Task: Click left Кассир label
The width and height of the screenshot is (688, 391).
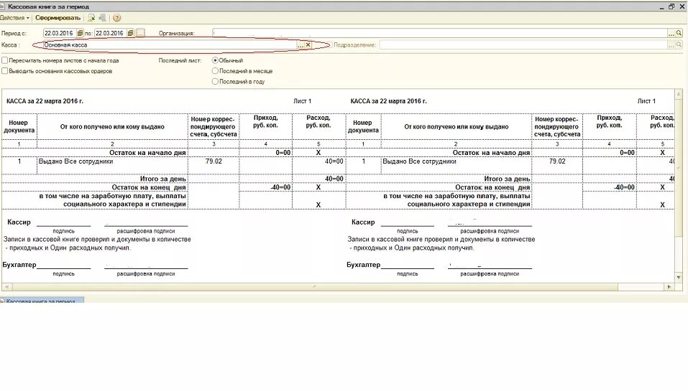Action: pos(19,222)
